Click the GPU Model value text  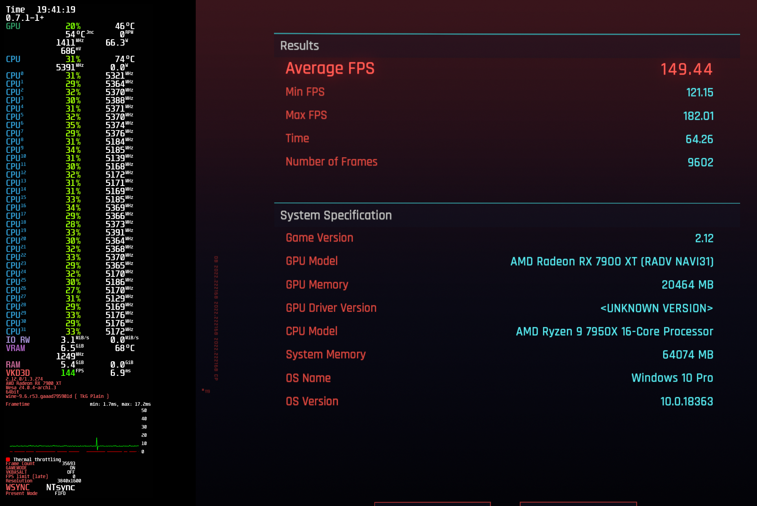[x=612, y=261]
